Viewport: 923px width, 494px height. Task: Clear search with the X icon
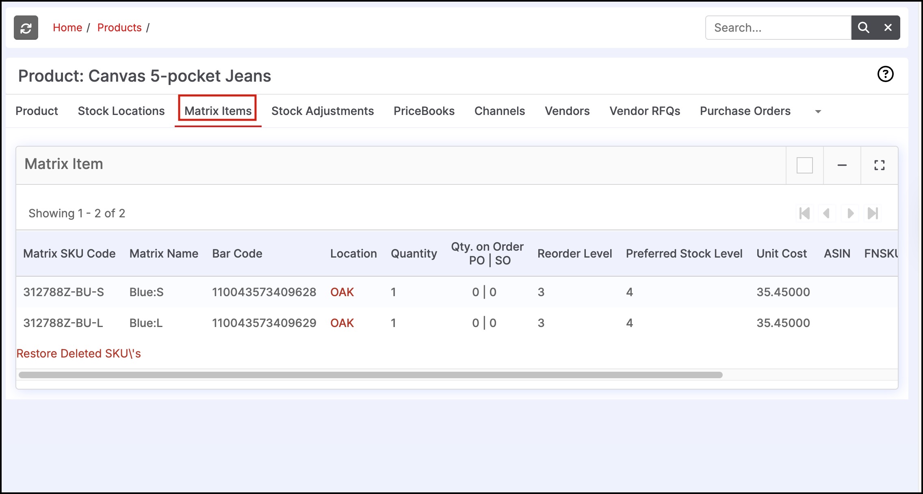[888, 28]
